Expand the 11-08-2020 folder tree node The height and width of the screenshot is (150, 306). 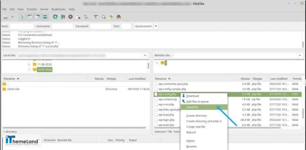tap(29, 64)
